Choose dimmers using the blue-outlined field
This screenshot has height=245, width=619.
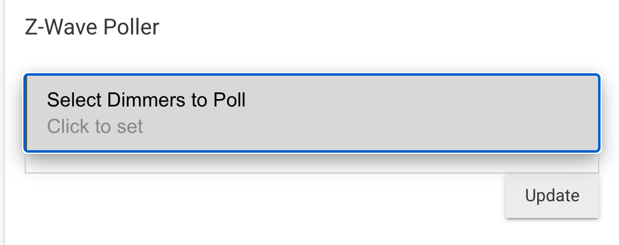(x=312, y=113)
